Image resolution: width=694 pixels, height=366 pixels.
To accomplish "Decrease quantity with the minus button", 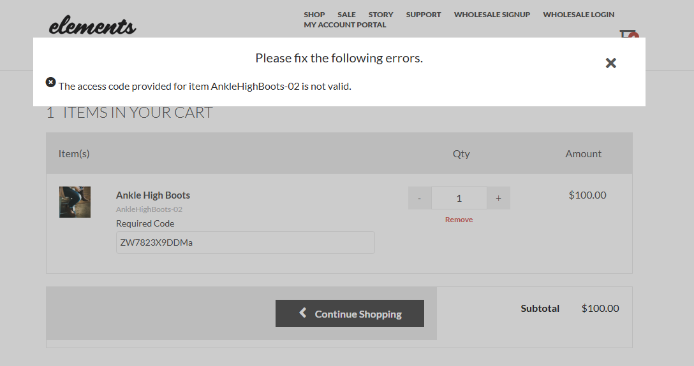I will [x=420, y=198].
